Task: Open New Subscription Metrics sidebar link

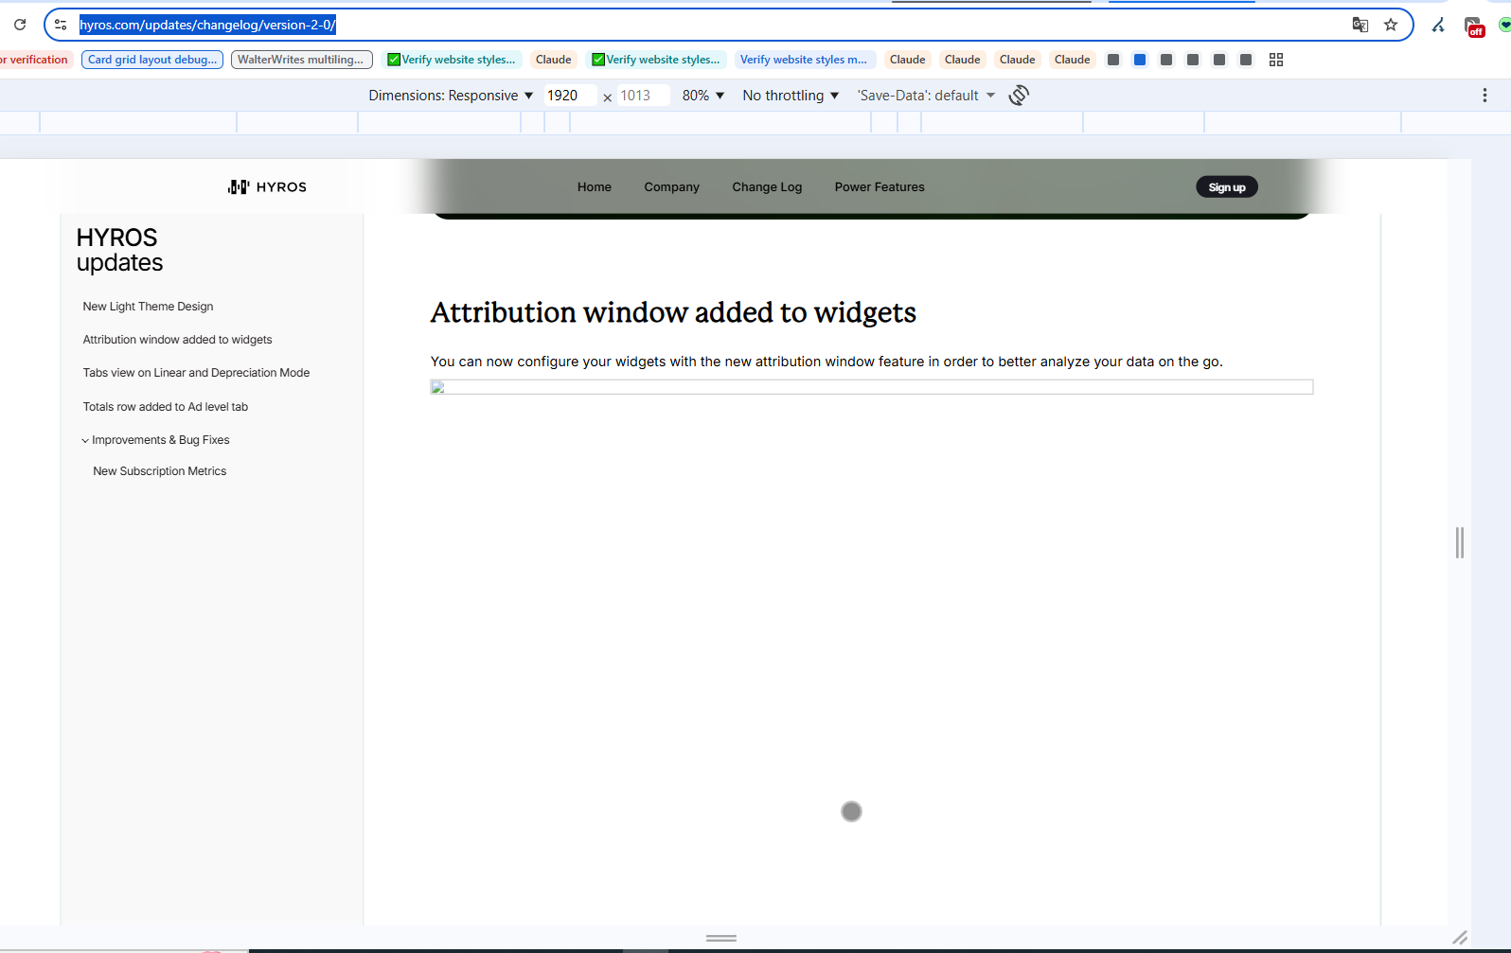Action: click(160, 471)
